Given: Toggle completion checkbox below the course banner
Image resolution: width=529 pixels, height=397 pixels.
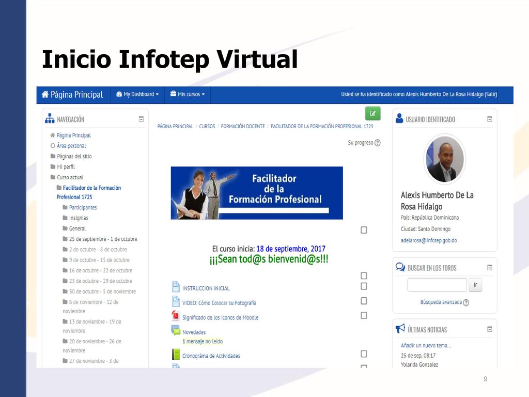Looking at the screenshot, I should (364, 230).
